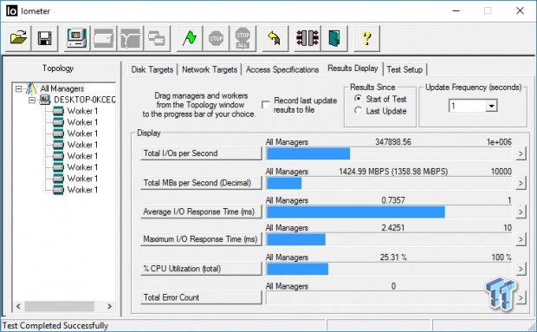Click the % CPU Utilization progress bar

(x=390, y=270)
